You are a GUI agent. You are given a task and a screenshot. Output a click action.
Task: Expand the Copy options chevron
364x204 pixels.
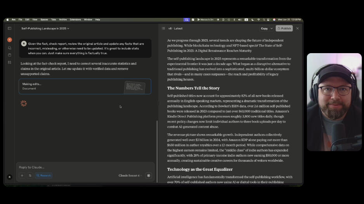(272, 28)
